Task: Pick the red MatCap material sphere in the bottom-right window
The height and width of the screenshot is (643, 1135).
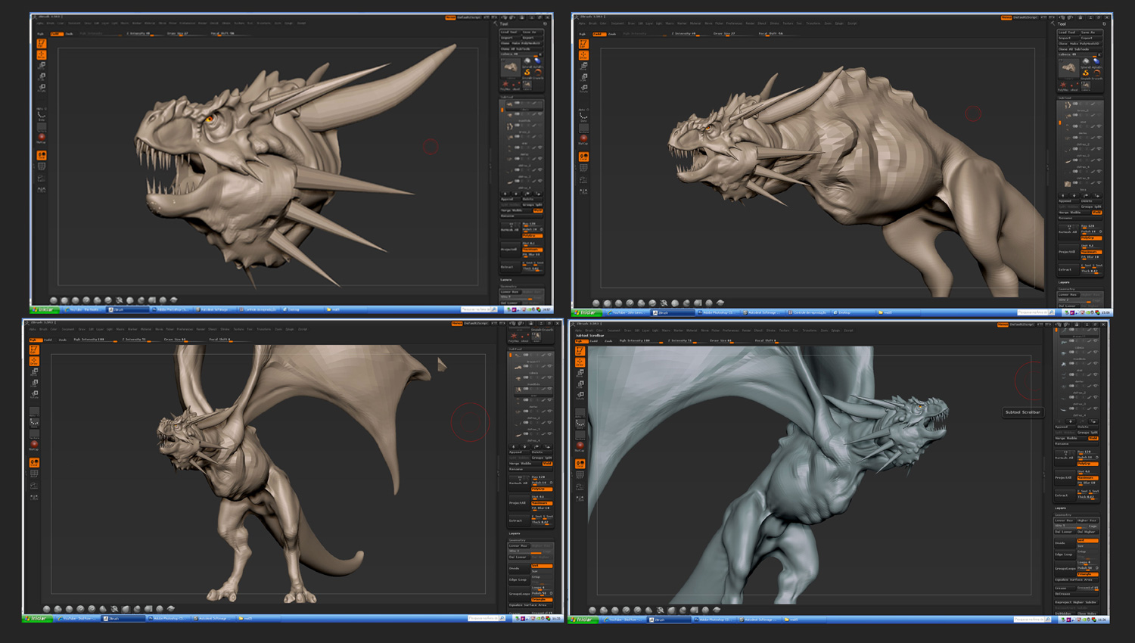Action: [x=580, y=445]
